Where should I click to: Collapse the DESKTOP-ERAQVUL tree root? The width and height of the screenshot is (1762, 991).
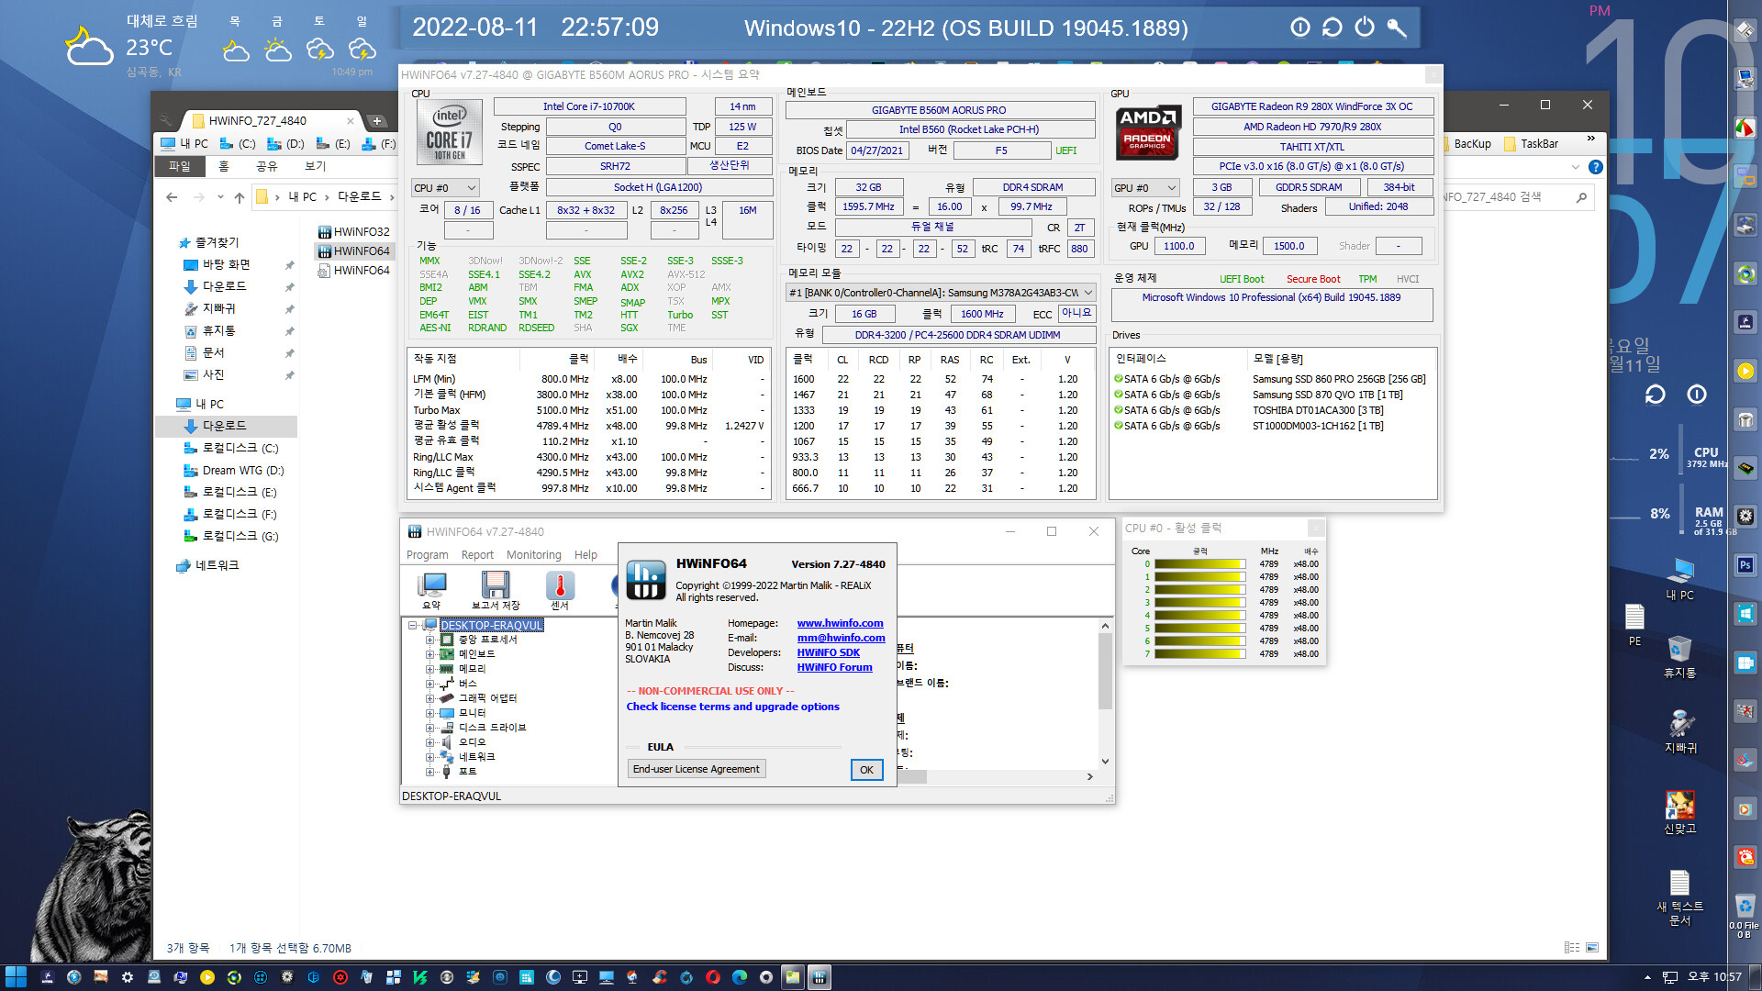click(413, 625)
